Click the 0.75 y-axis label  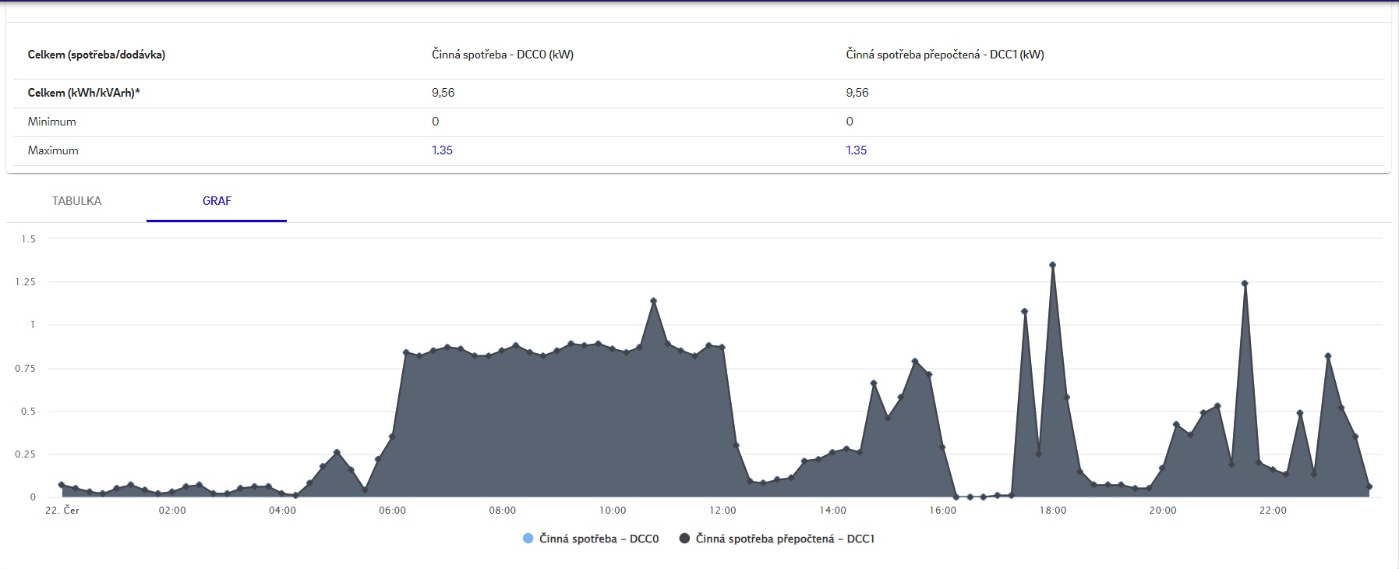pyautogui.click(x=26, y=369)
